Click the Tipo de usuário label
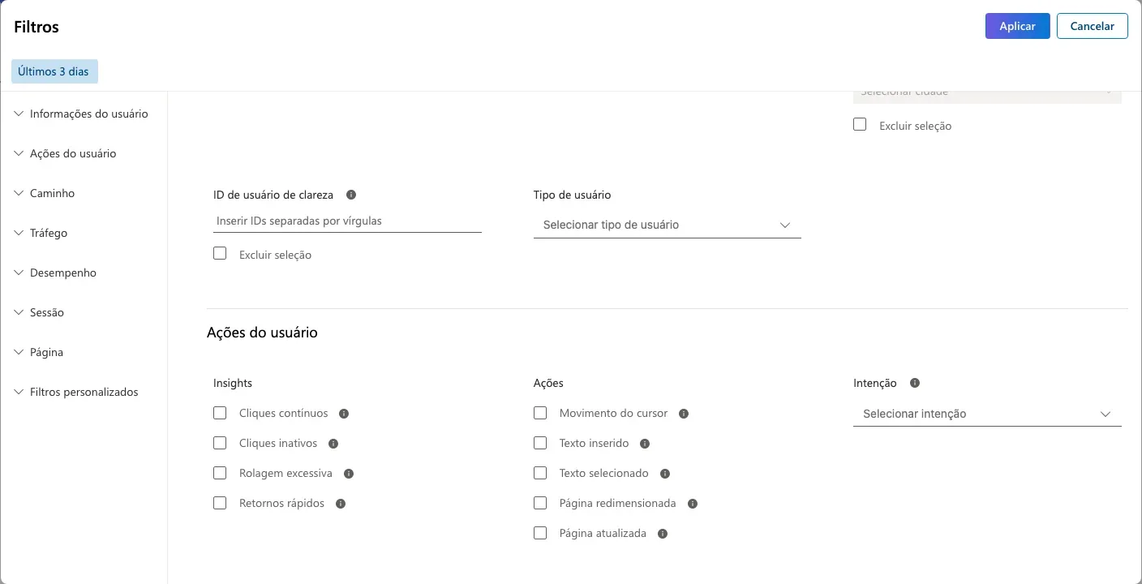The height and width of the screenshot is (584, 1142). click(572, 195)
